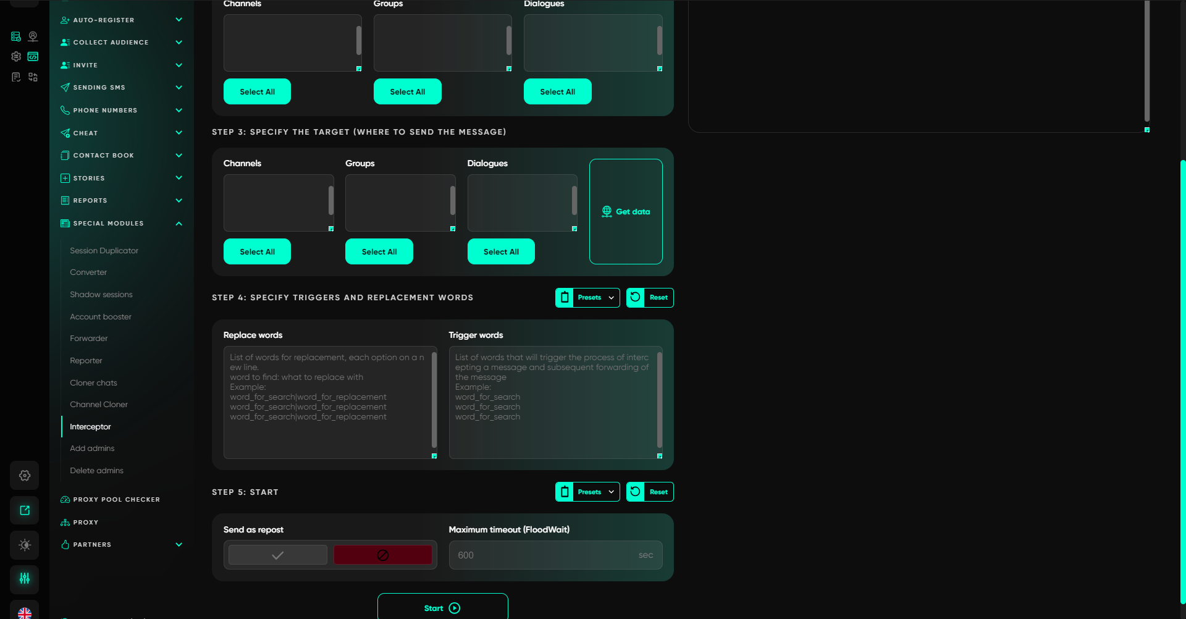Click the Cheat paper-plane-plus icon
This screenshot has height=619, width=1186.
coord(65,133)
